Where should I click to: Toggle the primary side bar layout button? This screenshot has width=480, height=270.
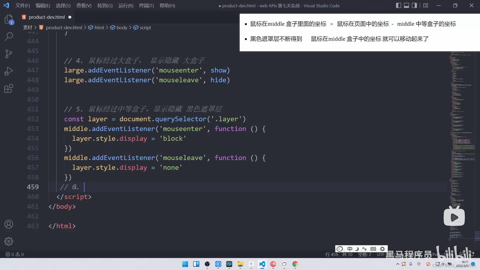coord(398,5)
